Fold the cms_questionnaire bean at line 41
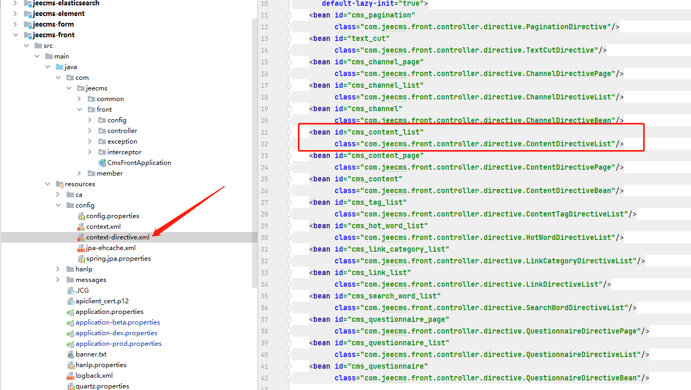 click(289, 367)
